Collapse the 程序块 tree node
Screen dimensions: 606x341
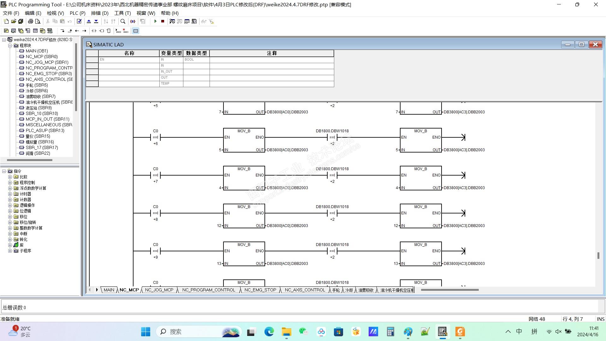coord(10,45)
